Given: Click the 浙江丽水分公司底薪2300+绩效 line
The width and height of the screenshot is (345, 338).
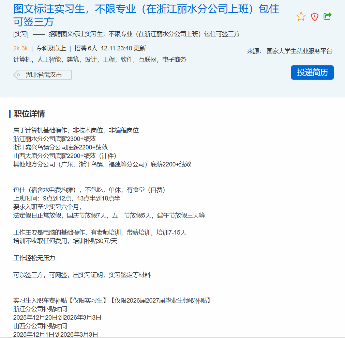Looking at the screenshot, I should (55, 139).
